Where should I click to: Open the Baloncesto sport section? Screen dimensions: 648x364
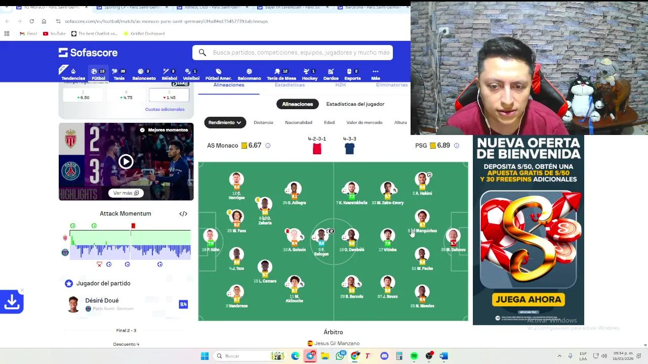(144, 74)
